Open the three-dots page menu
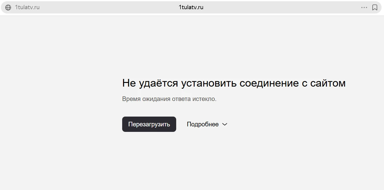The width and height of the screenshot is (384, 190). coord(364,8)
